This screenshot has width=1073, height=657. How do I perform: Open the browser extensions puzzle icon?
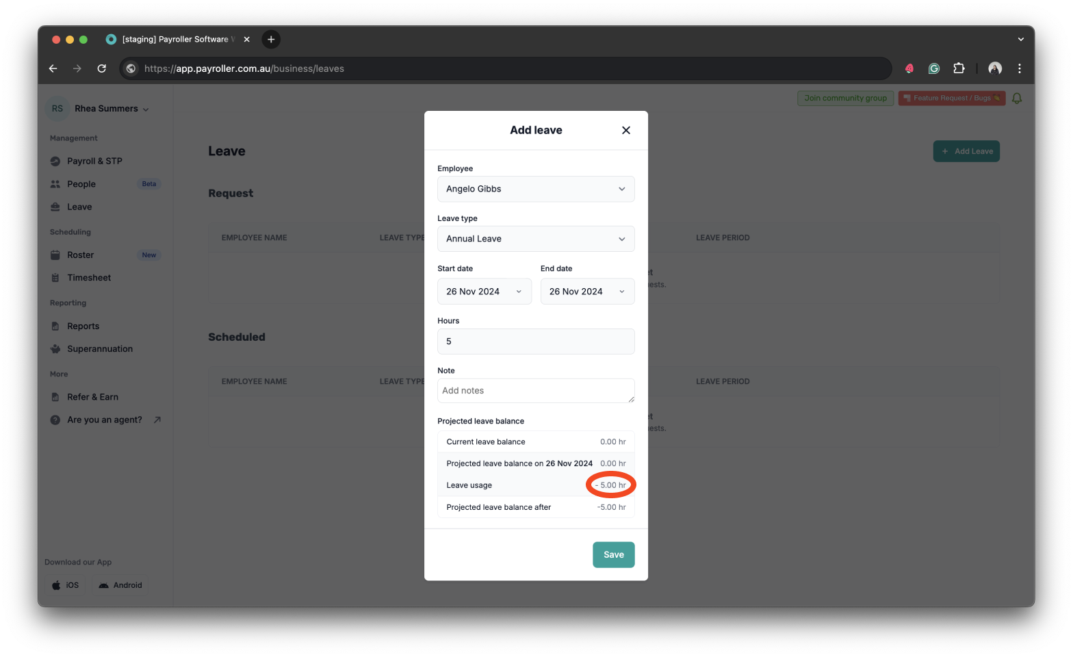coord(959,68)
